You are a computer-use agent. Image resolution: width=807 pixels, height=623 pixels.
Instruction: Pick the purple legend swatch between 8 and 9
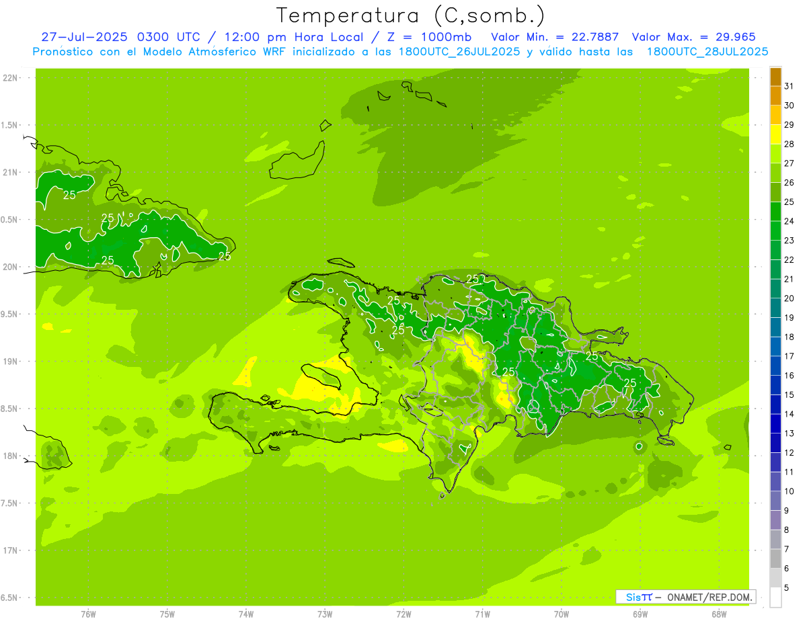775,520
